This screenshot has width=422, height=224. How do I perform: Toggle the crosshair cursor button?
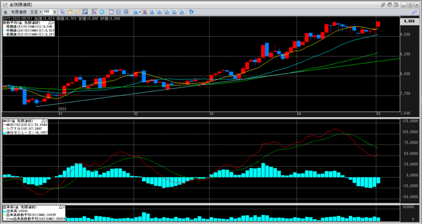pyautogui.click(x=94, y=12)
